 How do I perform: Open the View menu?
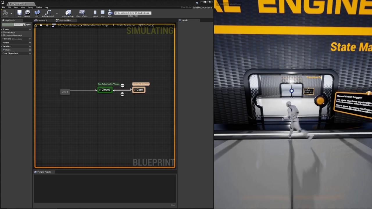click(23, 7)
